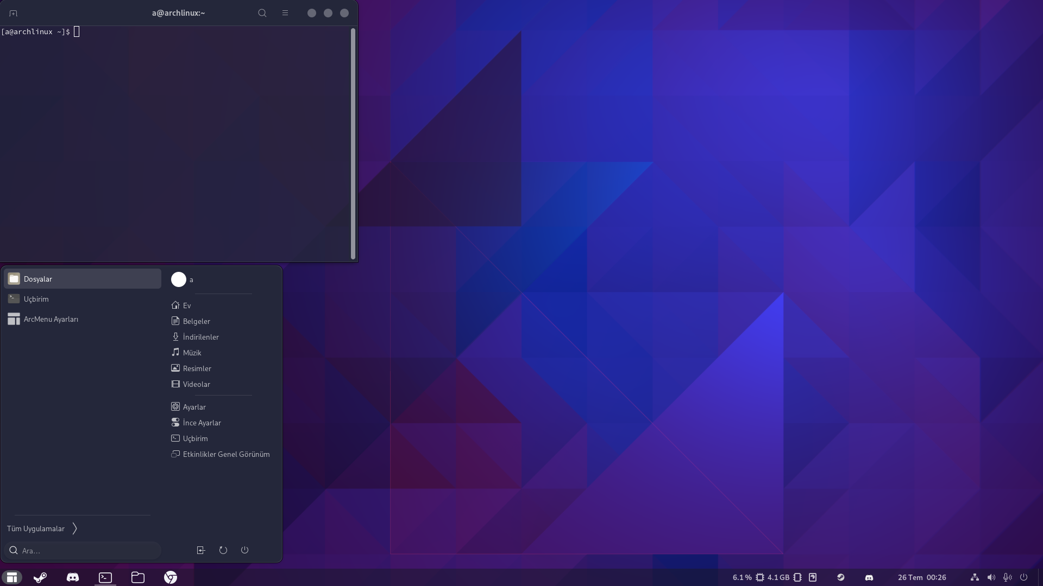Click the terminal search icon
The image size is (1043, 586).
(x=262, y=13)
